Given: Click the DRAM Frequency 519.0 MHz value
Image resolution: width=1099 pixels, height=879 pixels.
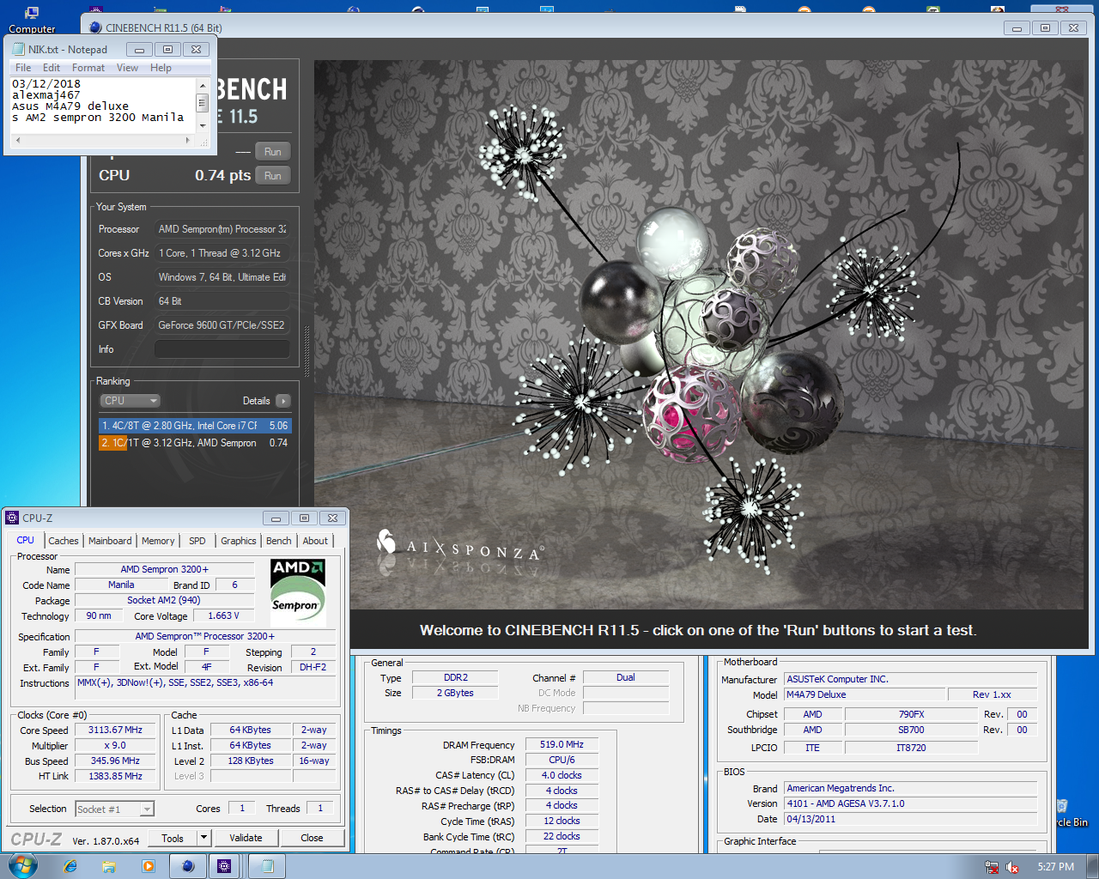Looking at the screenshot, I should pyautogui.click(x=562, y=745).
